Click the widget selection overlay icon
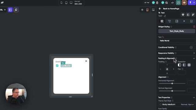Image resolution: width=196 pixels, height=110 pixels. pyautogui.click(x=16, y=10)
